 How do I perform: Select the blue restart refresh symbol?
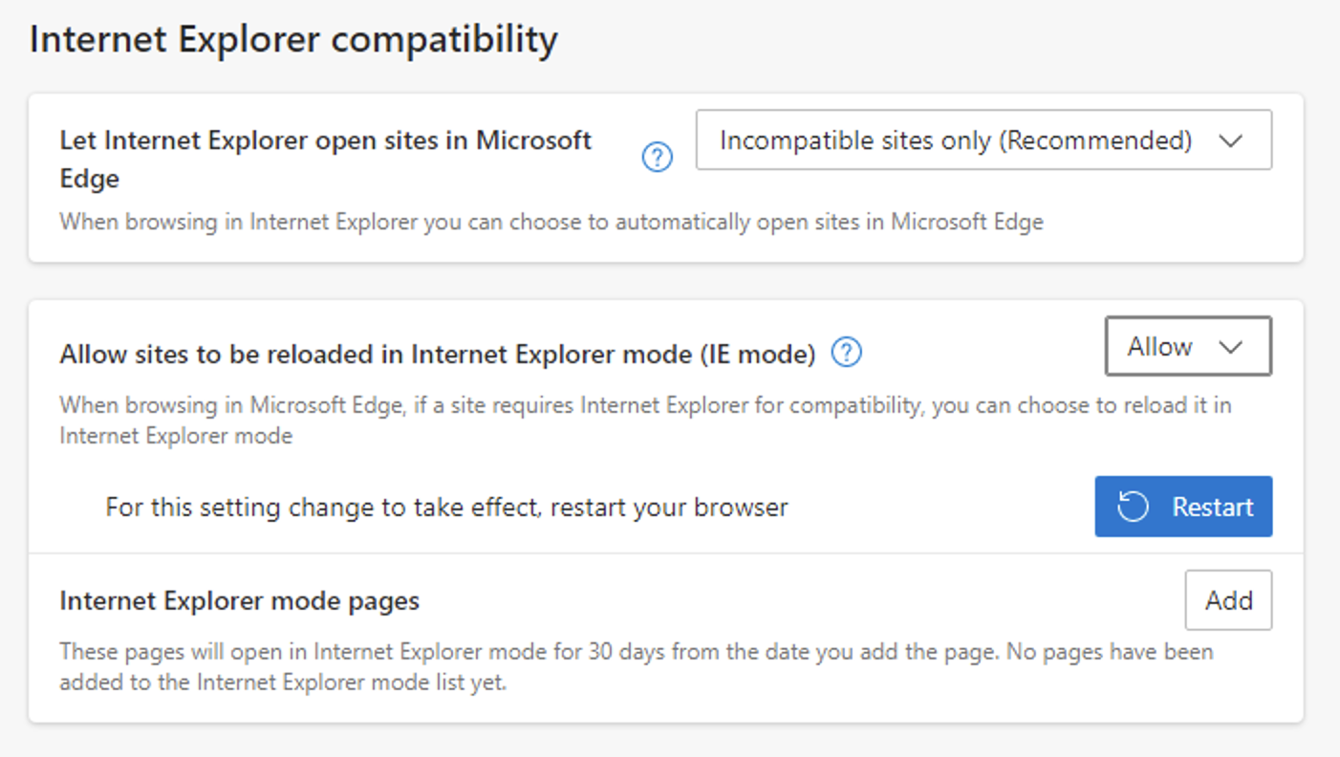pyautogui.click(x=1133, y=507)
